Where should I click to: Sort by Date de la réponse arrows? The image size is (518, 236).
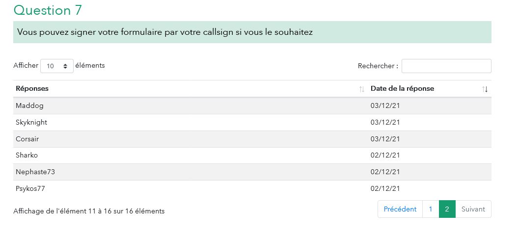[485, 89]
